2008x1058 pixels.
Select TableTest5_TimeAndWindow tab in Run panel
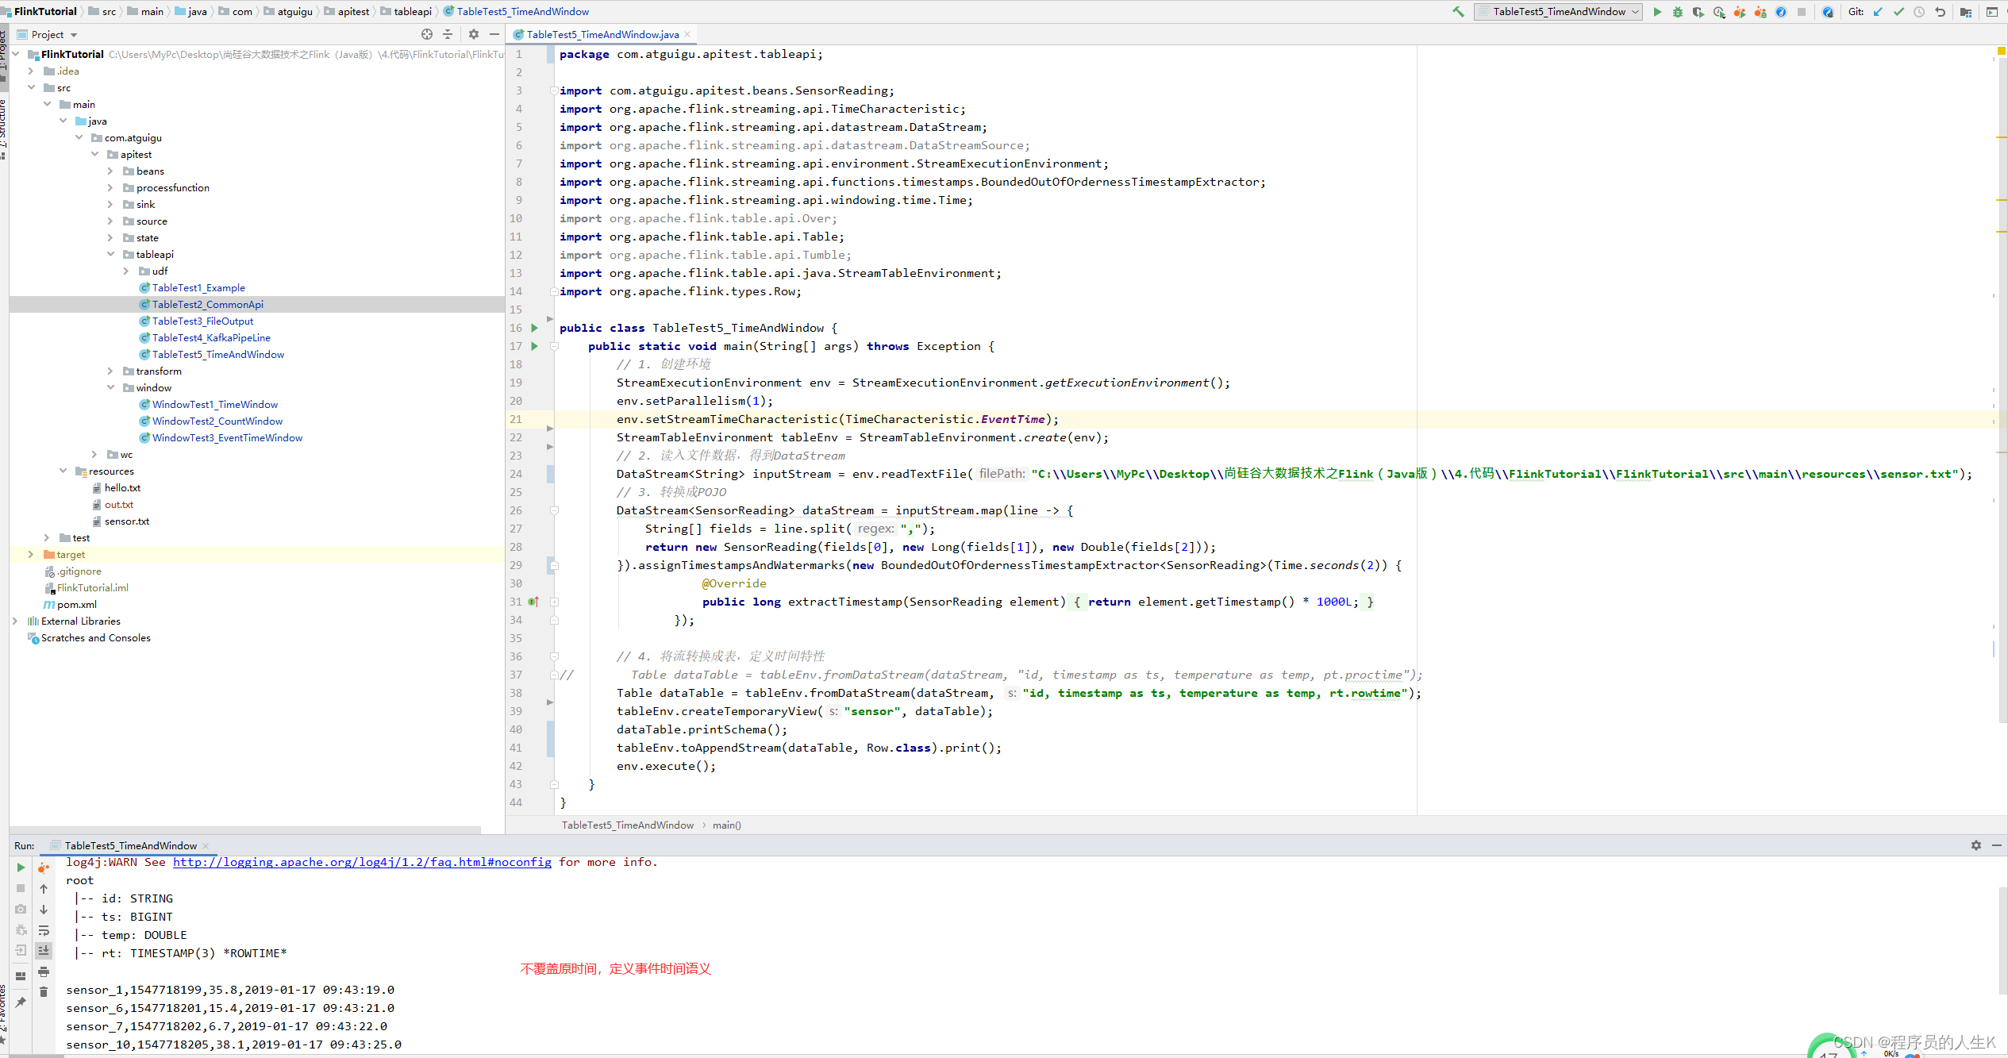pyautogui.click(x=130, y=845)
